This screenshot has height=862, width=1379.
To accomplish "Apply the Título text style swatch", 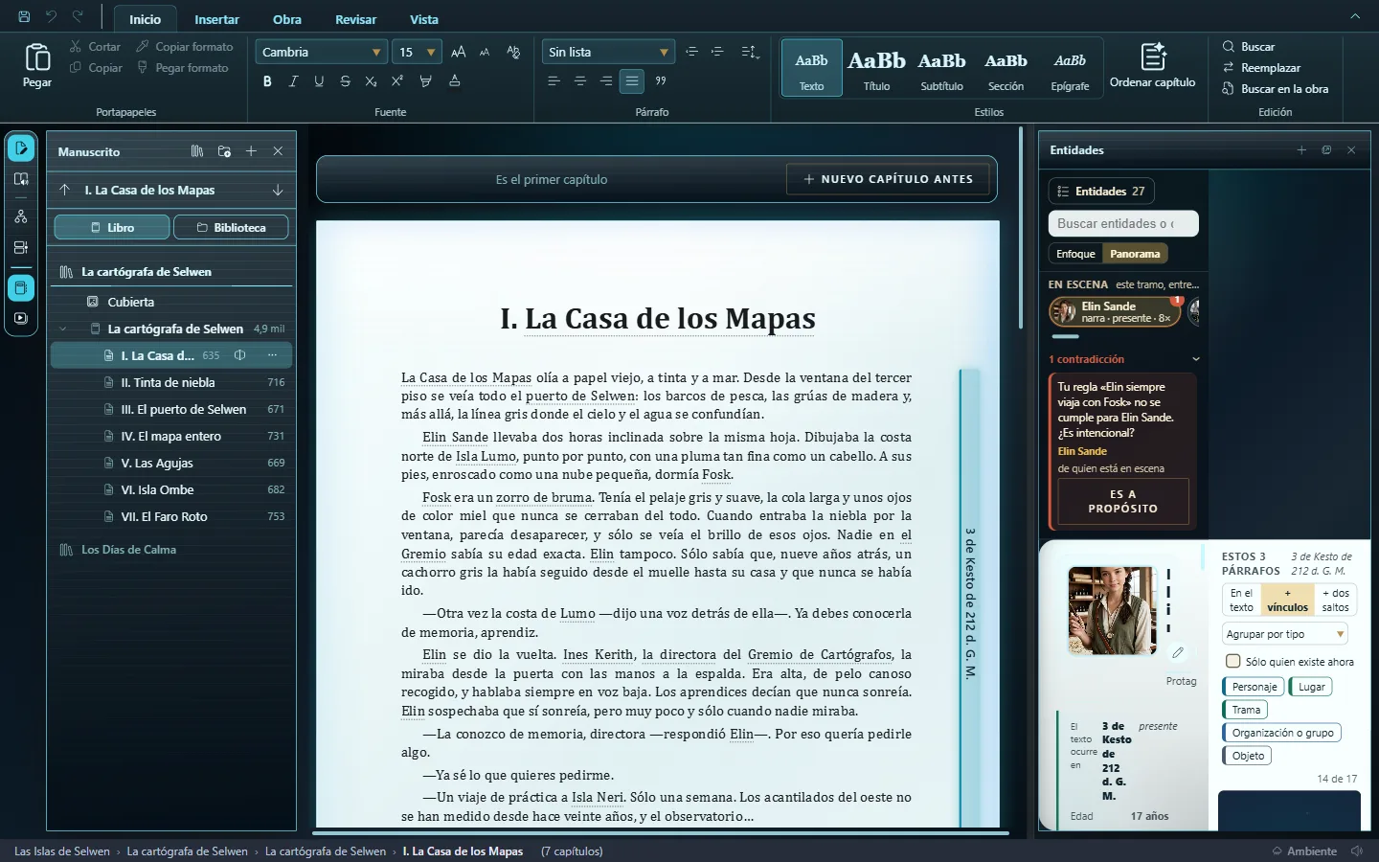I will point(876,69).
